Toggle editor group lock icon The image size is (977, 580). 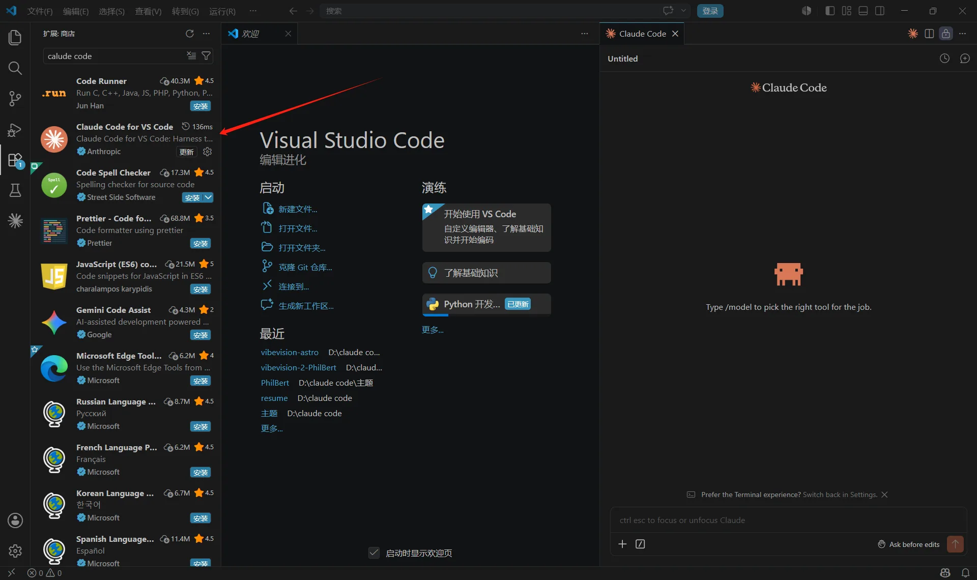[x=945, y=34]
